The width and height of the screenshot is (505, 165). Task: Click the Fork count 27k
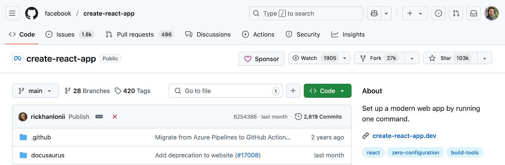[x=391, y=58]
